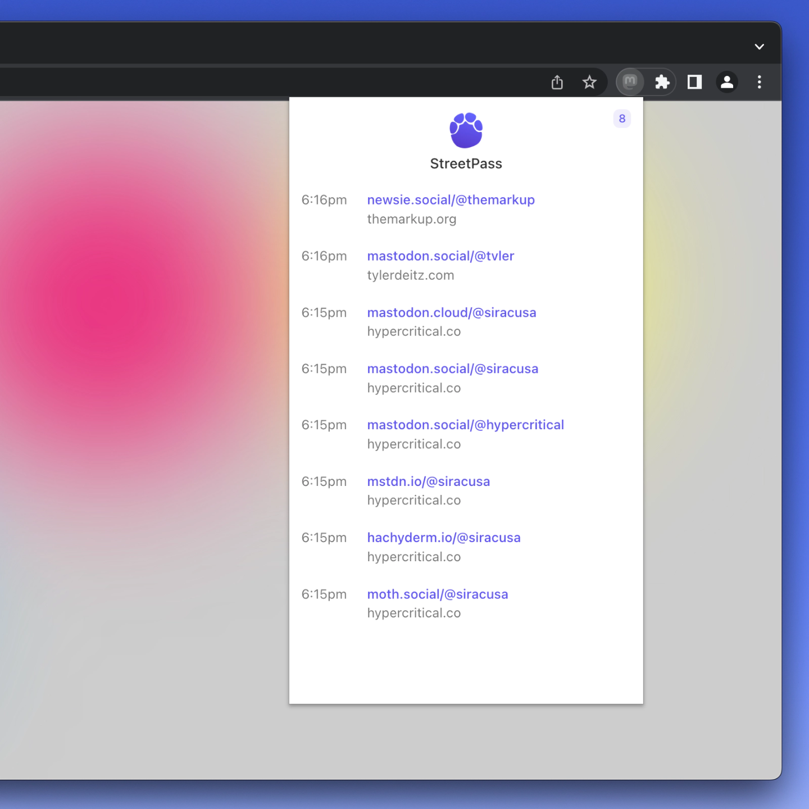Click the 8 count badge
Image resolution: width=809 pixels, height=809 pixels.
click(x=622, y=119)
